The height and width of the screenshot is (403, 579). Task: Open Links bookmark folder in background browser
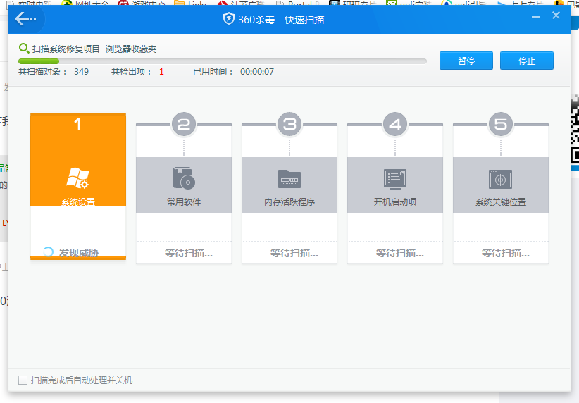tap(191, 4)
